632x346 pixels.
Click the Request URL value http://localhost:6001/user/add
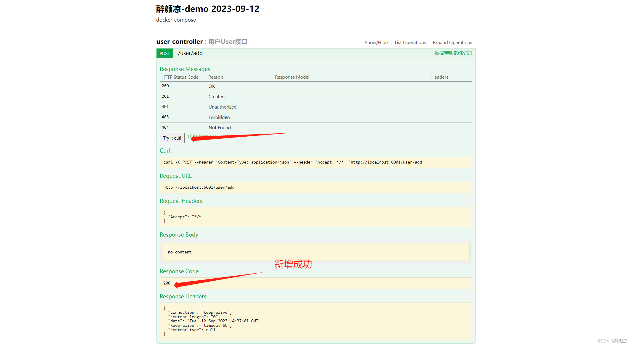199,187
